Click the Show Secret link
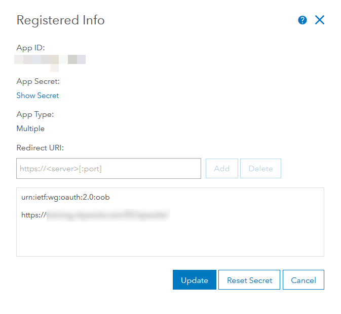 pos(37,96)
